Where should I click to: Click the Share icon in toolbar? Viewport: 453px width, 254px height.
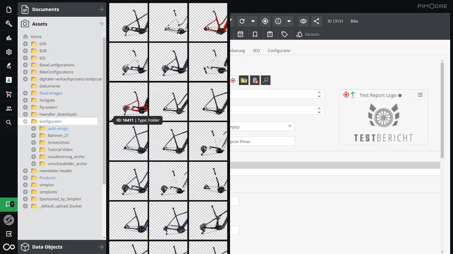click(316, 21)
